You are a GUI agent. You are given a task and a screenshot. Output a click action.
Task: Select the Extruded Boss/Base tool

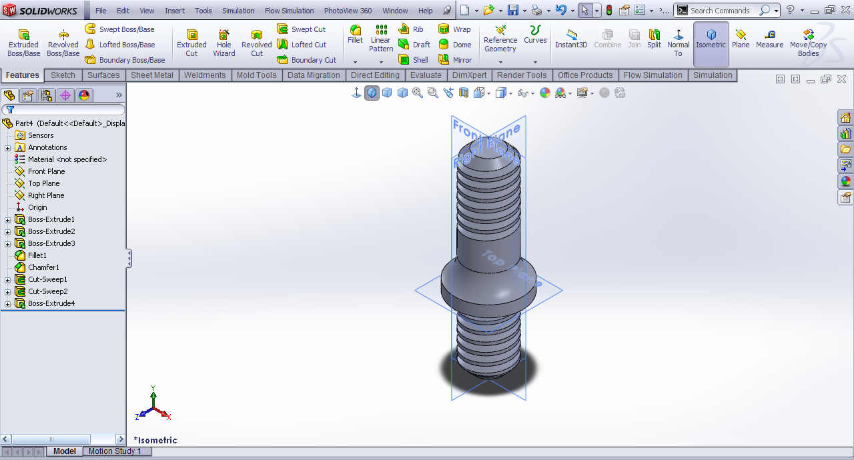coord(23,43)
